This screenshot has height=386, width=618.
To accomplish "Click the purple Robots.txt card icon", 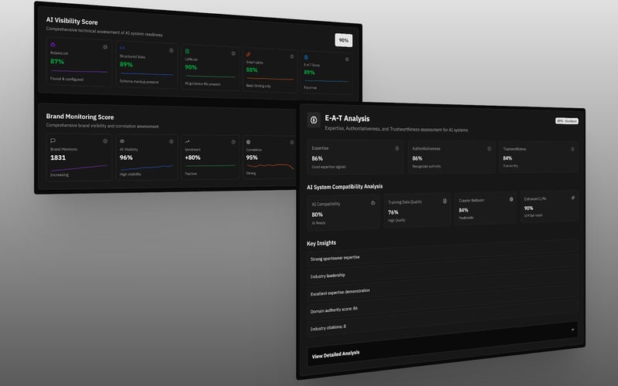I will 53,45.
